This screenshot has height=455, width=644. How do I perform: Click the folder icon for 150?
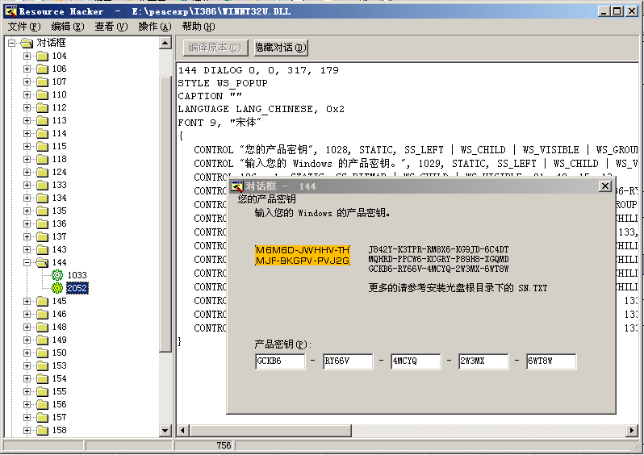42,353
